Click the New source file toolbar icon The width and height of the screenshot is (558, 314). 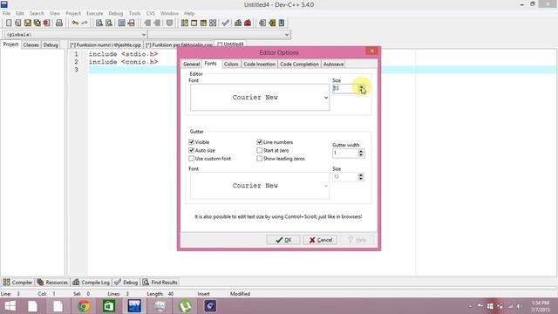click(x=9, y=24)
